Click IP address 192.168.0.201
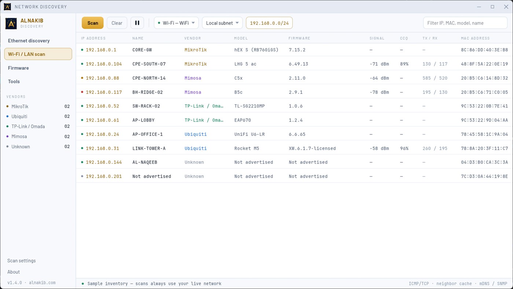The height and width of the screenshot is (289, 513). point(104,176)
